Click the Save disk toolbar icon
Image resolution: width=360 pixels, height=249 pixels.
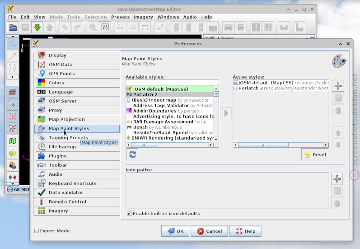pos(25,28)
